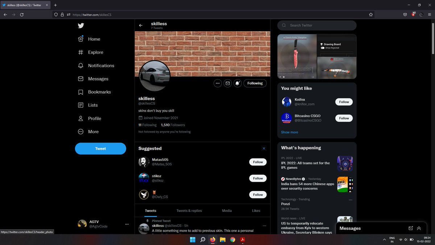Go back using the profile arrow
This screenshot has height=245, width=435.
141,25
